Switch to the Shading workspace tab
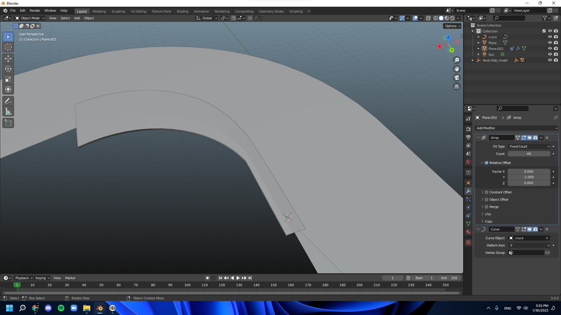The height and width of the screenshot is (315, 561). [182, 11]
